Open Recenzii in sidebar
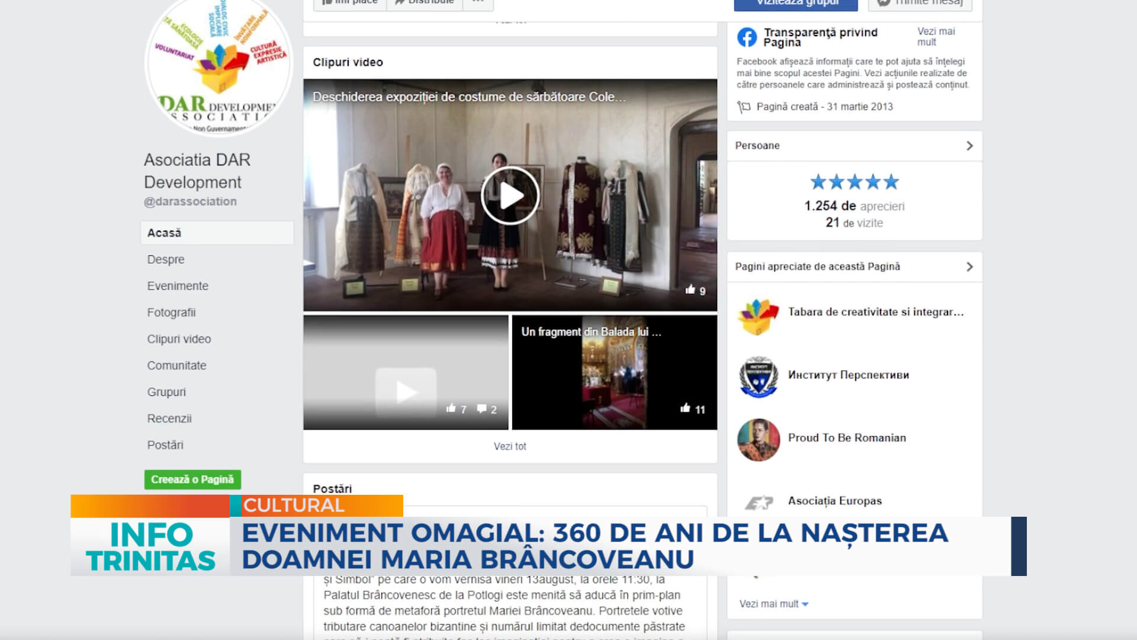 [x=169, y=418]
